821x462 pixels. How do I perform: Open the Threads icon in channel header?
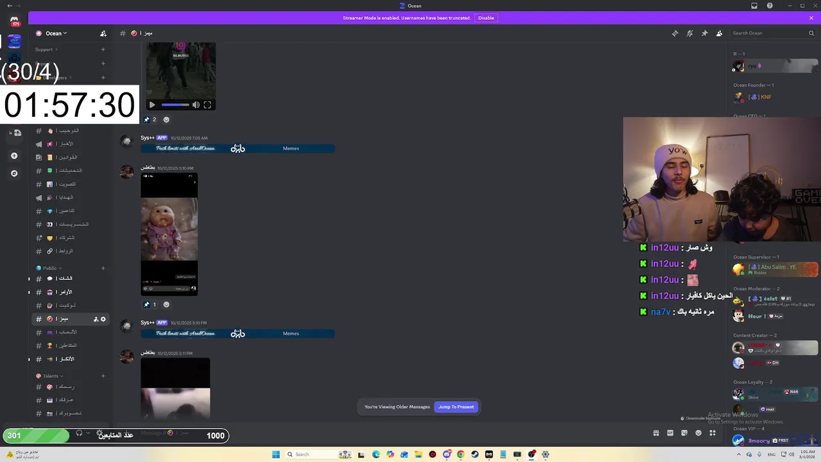tap(675, 33)
